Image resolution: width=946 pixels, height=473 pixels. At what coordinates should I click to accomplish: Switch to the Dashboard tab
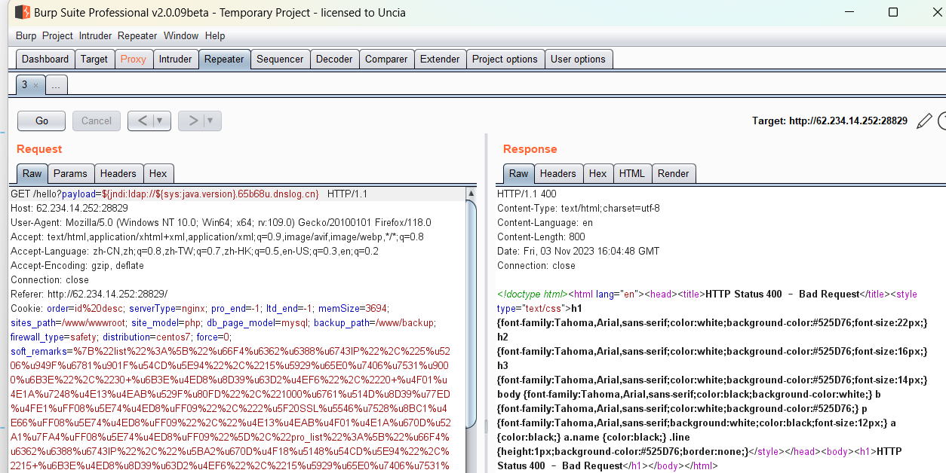[x=45, y=60]
